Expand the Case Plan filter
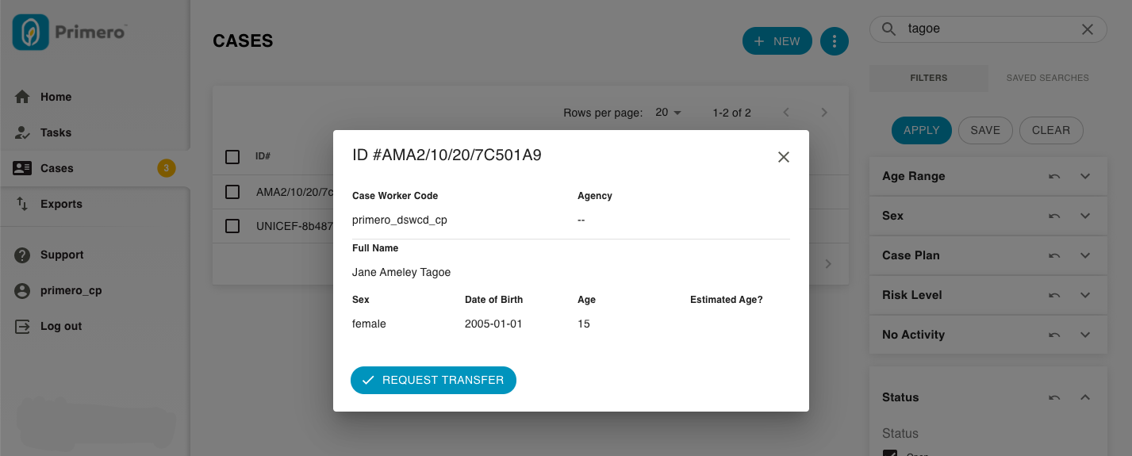 1086,255
